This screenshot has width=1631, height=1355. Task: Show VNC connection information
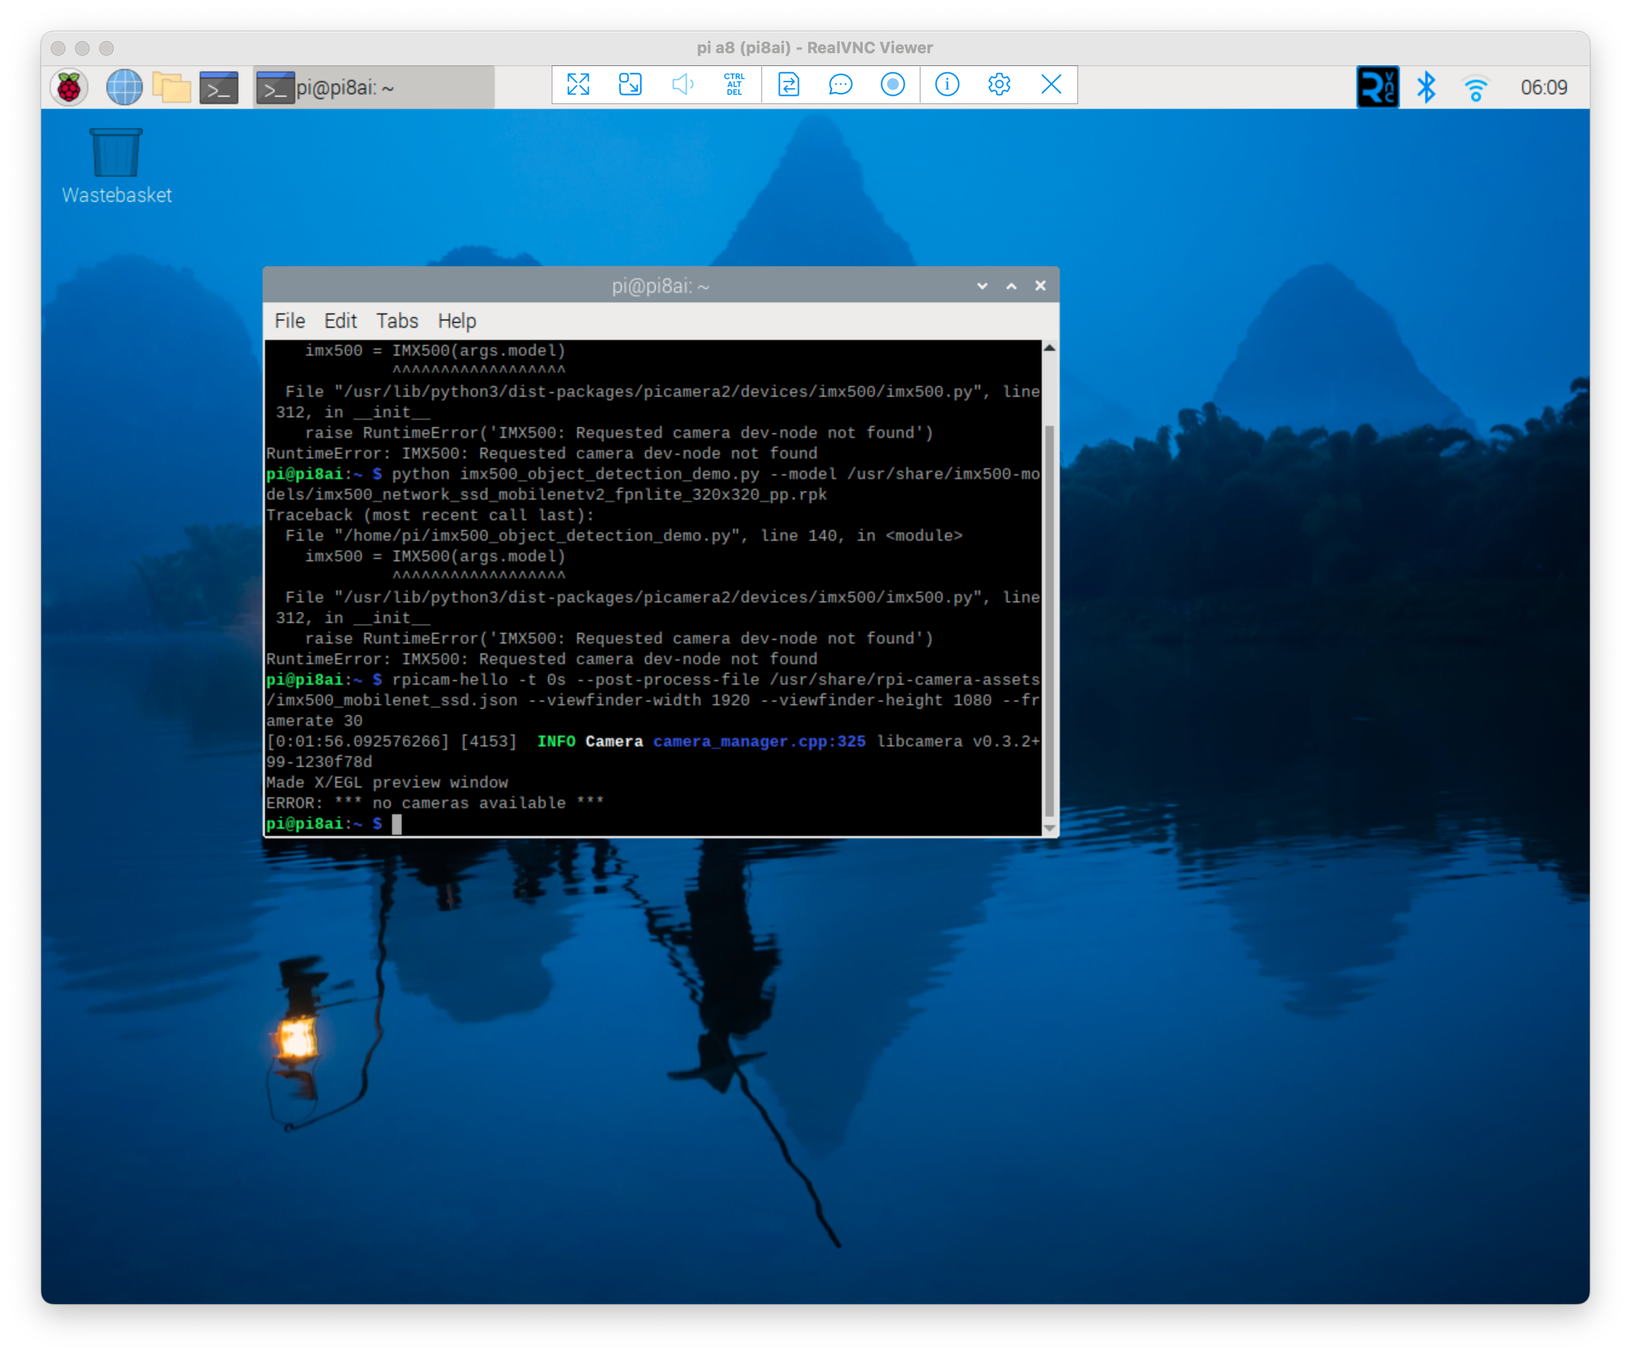tap(947, 85)
